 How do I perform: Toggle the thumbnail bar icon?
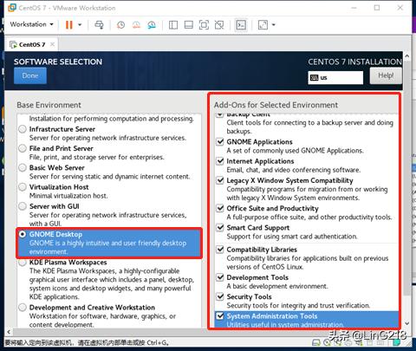189,25
